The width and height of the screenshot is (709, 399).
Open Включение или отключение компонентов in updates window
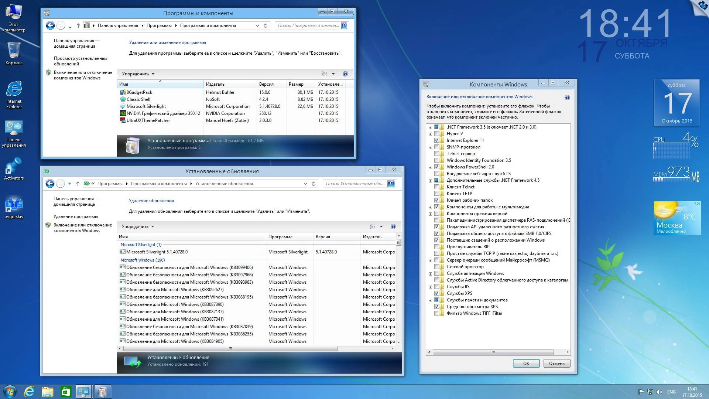(x=83, y=228)
